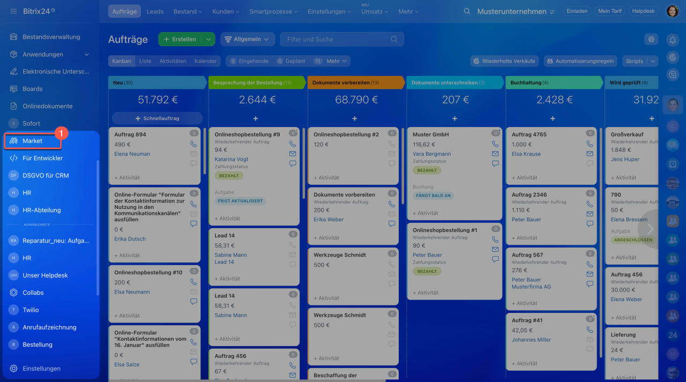Screen dimensions: 686x382
Task: Click email icon on Auftrag 2346 card
Action: coord(590,214)
